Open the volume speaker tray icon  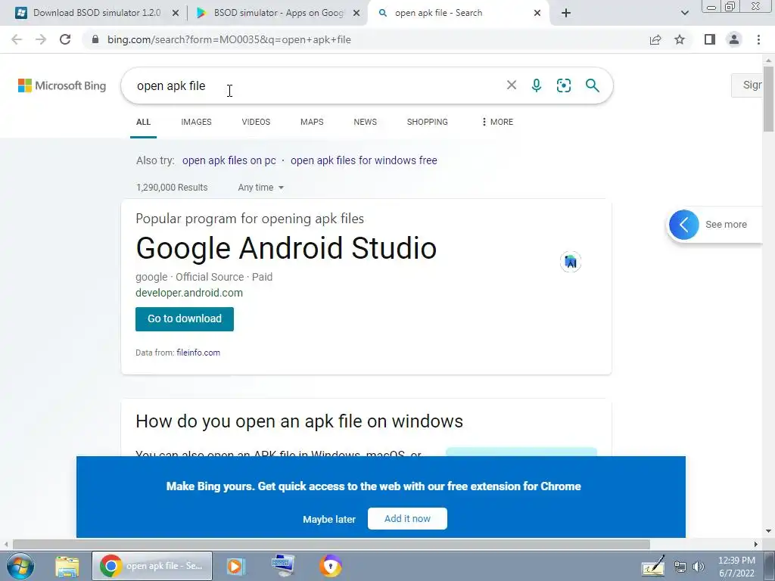pyautogui.click(x=699, y=567)
